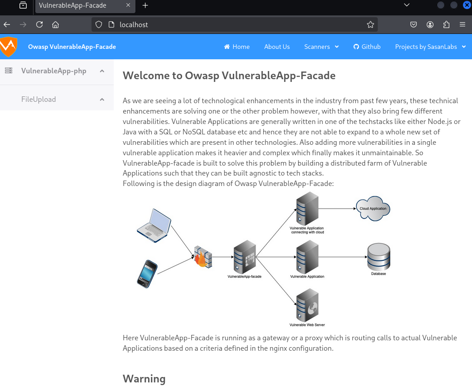Click the Warning heading
The height and width of the screenshot is (391, 472).
pyautogui.click(x=144, y=379)
